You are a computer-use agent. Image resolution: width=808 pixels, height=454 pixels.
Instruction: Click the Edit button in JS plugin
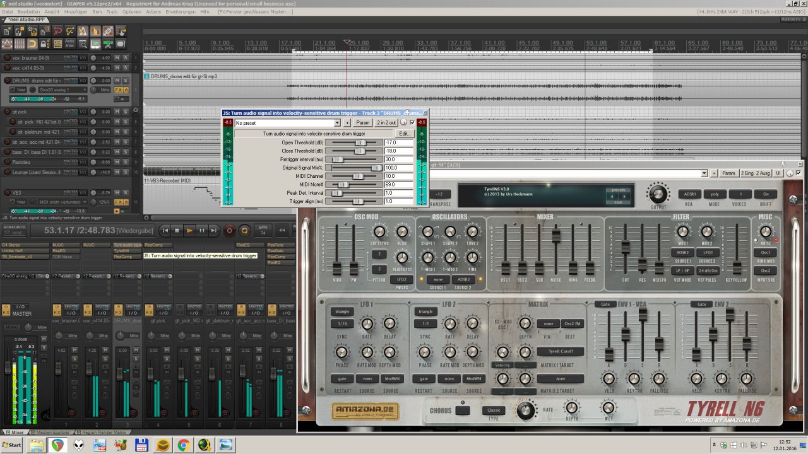(404, 134)
